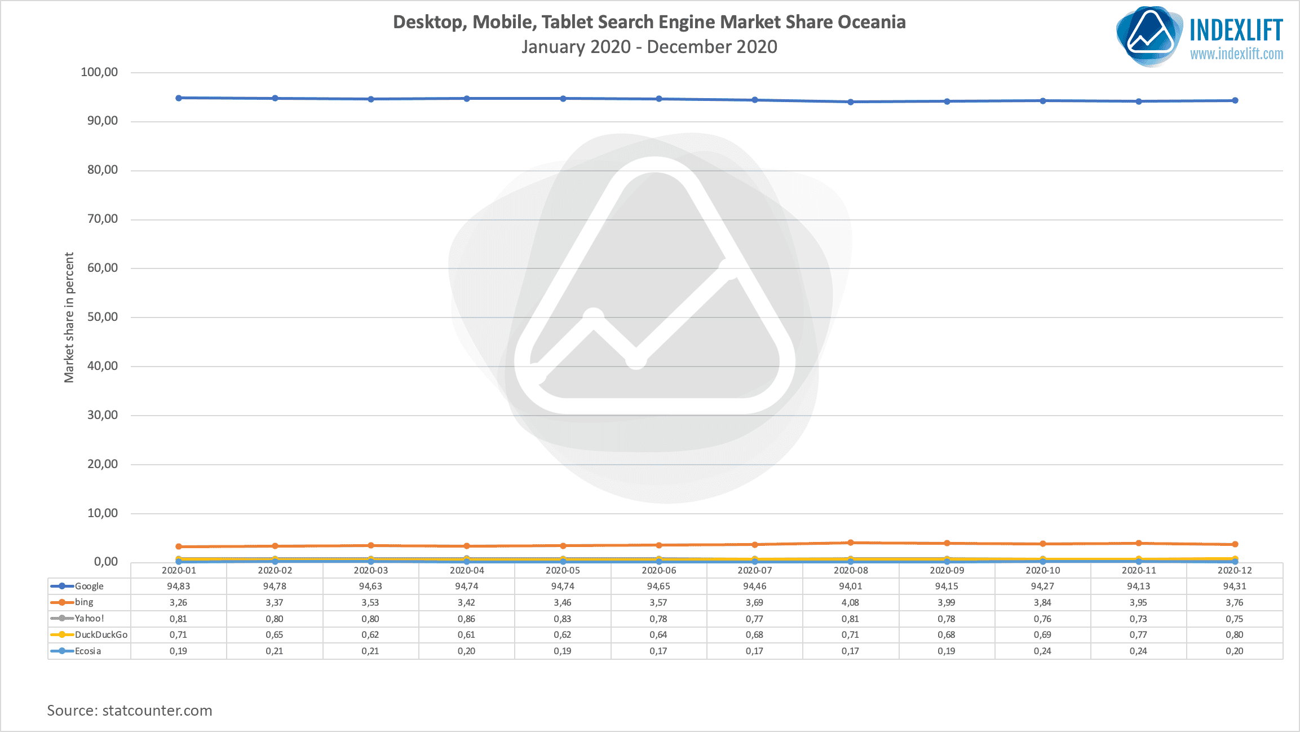
Task: Click the '2020-09' column header
Action: pyautogui.click(x=947, y=570)
